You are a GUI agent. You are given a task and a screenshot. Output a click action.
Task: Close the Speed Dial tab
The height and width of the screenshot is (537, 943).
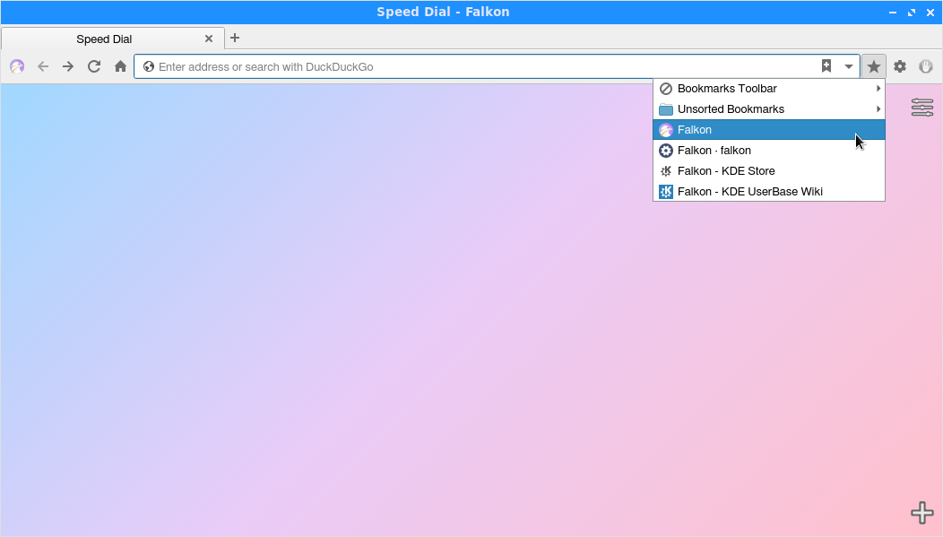(x=209, y=39)
